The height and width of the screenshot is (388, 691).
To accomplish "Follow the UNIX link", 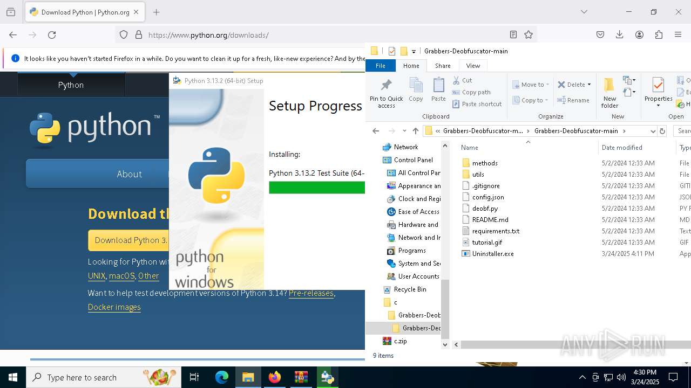I will click(97, 275).
